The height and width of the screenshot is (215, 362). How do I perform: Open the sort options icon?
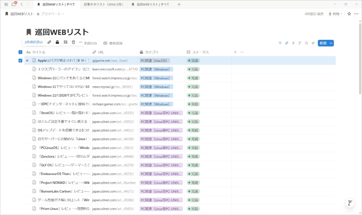[287, 43]
